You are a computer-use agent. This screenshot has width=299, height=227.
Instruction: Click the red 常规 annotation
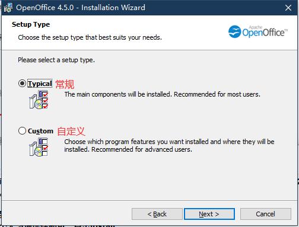click(65, 84)
